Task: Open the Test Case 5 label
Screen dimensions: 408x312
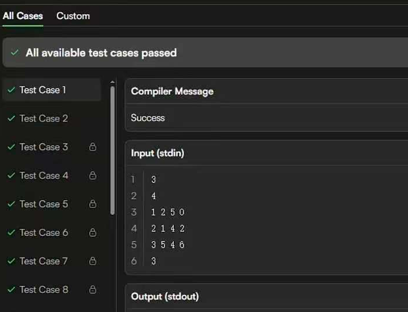Action: click(x=44, y=204)
